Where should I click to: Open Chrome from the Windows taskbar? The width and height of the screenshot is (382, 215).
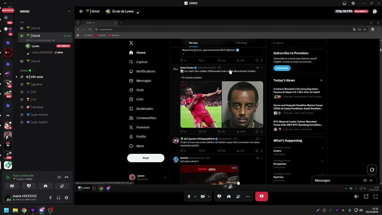coord(24,210)
